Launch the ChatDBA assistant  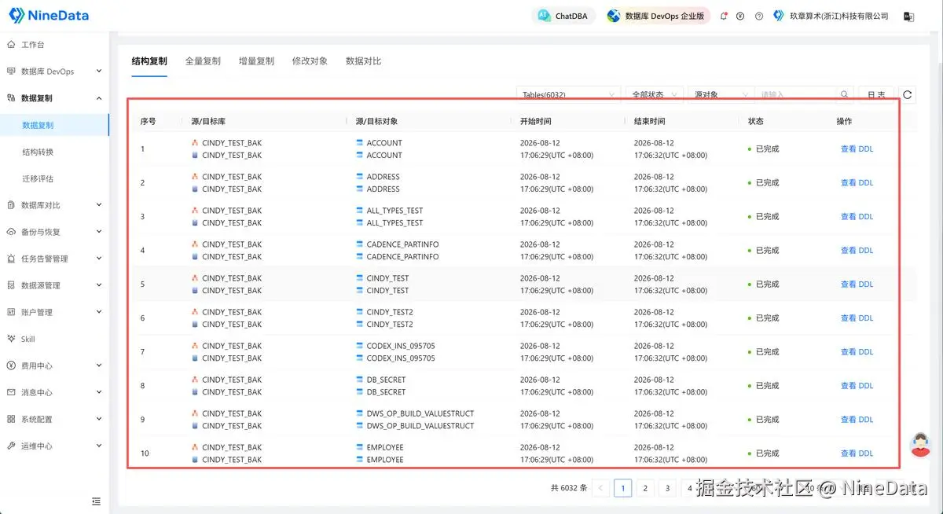564,16
